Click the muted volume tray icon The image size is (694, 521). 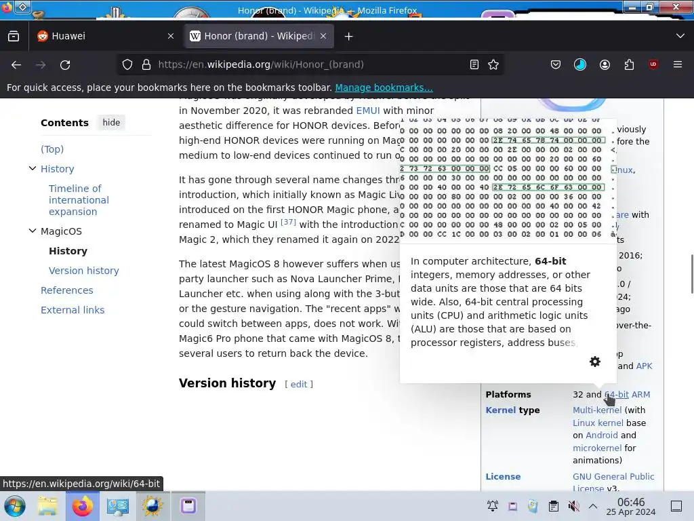573,506
